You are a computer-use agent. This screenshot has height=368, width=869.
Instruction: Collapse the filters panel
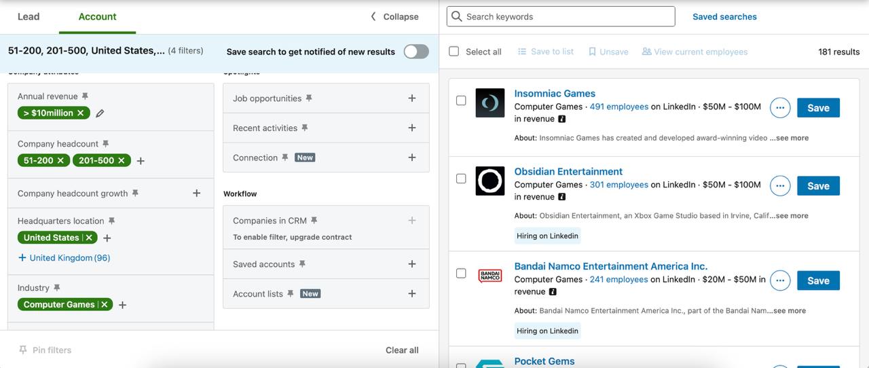pos(394,16)
